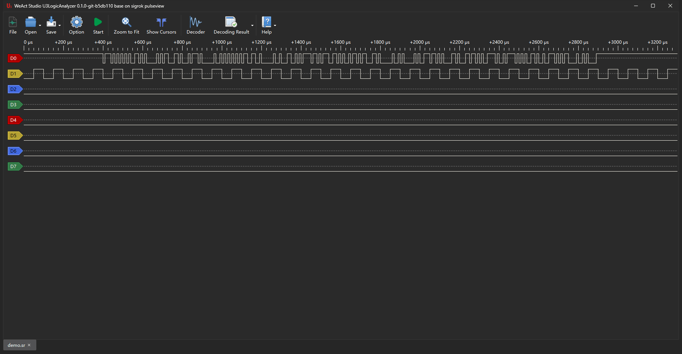Click the +1000 µs ruler mark
The height and width of the screenshot is (354, 682).
pos(222,42)
